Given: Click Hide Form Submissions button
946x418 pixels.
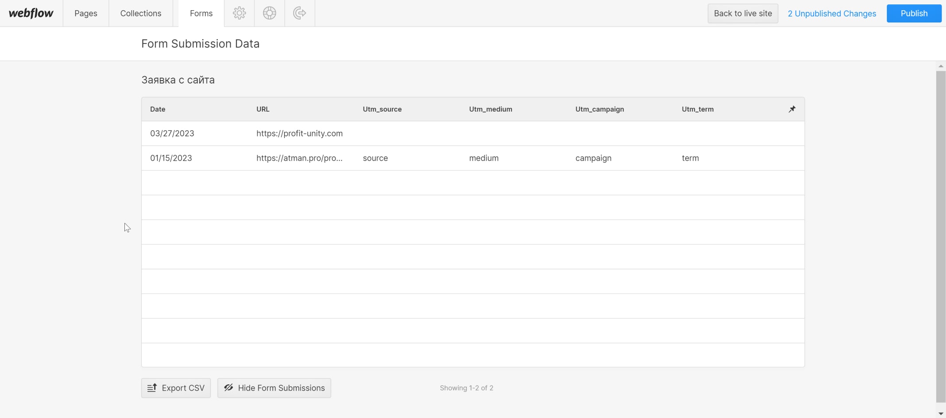Looking at the screenshot, I should pos(274,388).
